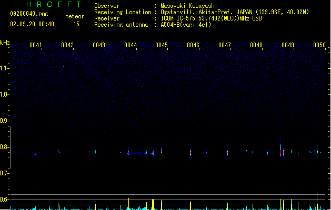Screen dimensions: 331x210
Task: Click the echo signal at 0046
Action: 190,152
